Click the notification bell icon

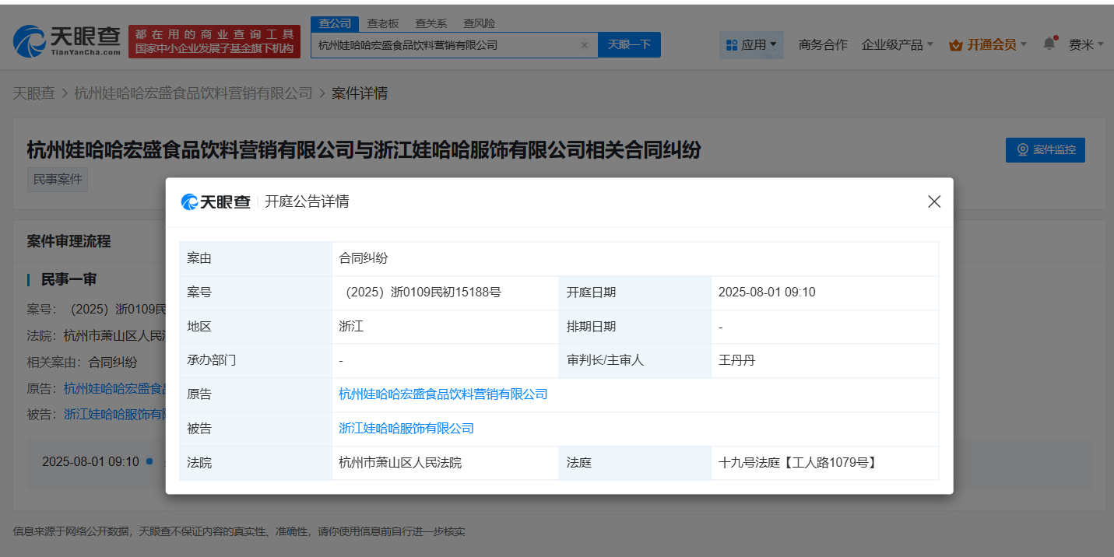pyautogui.click(x=1049, y=44)
